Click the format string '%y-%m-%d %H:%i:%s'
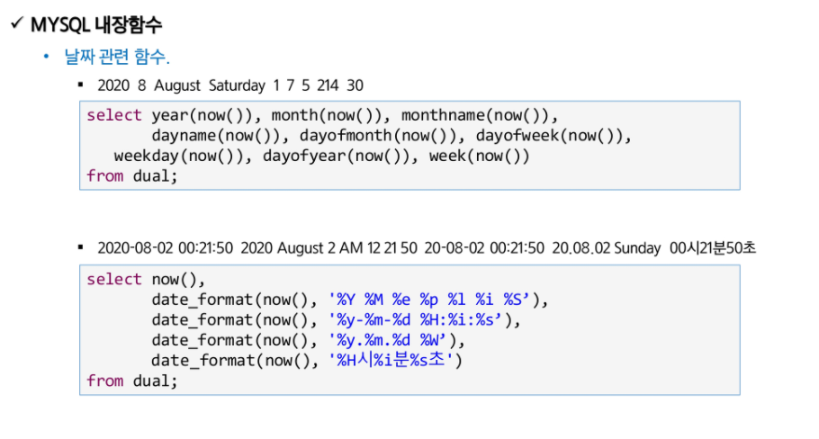819x439 pixels. click(x=415, y=320)
